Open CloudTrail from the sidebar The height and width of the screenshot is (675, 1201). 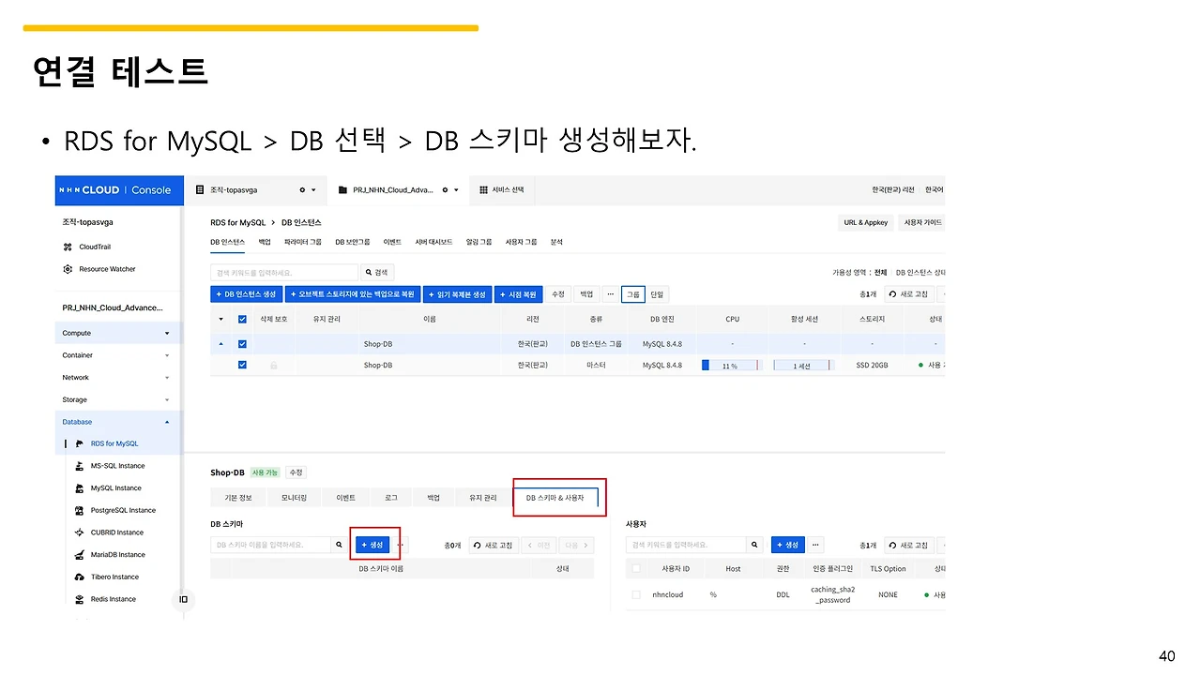click(97, 246)
